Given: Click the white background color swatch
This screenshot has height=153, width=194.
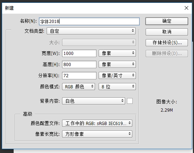Looking at the screenshot, I should pos(130,101).
